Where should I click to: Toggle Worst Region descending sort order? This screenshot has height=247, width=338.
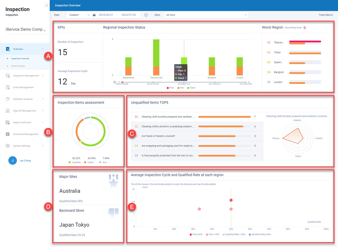304,28
